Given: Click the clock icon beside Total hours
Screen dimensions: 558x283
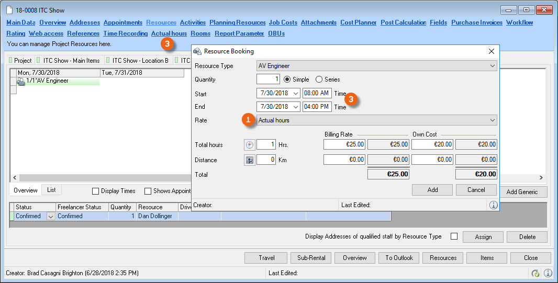Looking at the screenshot, I should [250, 145].
